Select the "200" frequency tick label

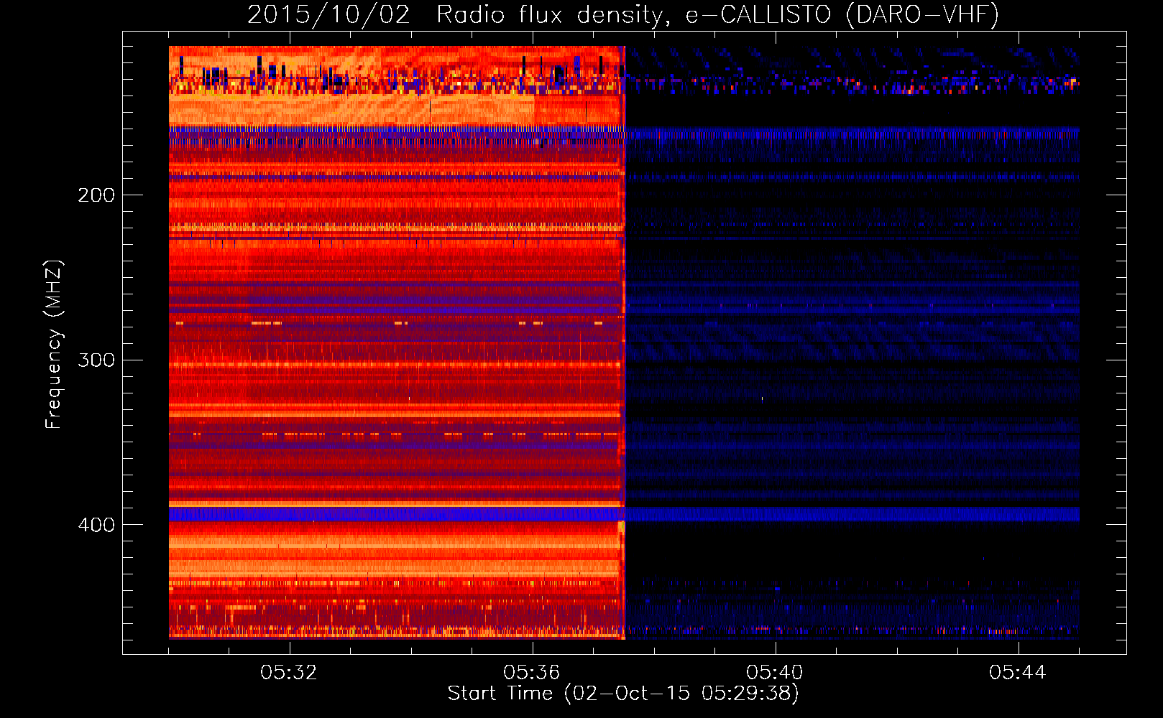click(x=96, y=195)
